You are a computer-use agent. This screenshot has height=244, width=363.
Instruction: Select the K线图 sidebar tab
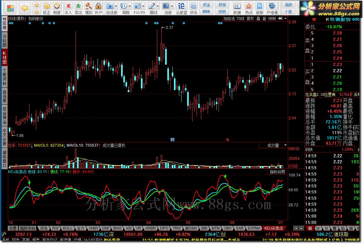pos(4,57)
